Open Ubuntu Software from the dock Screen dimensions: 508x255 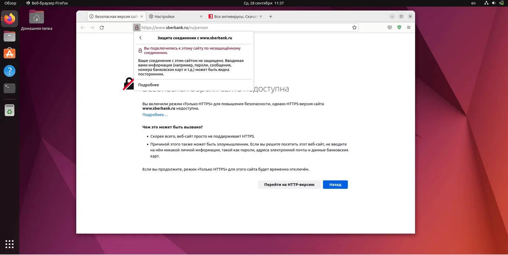tap(9, 53)
